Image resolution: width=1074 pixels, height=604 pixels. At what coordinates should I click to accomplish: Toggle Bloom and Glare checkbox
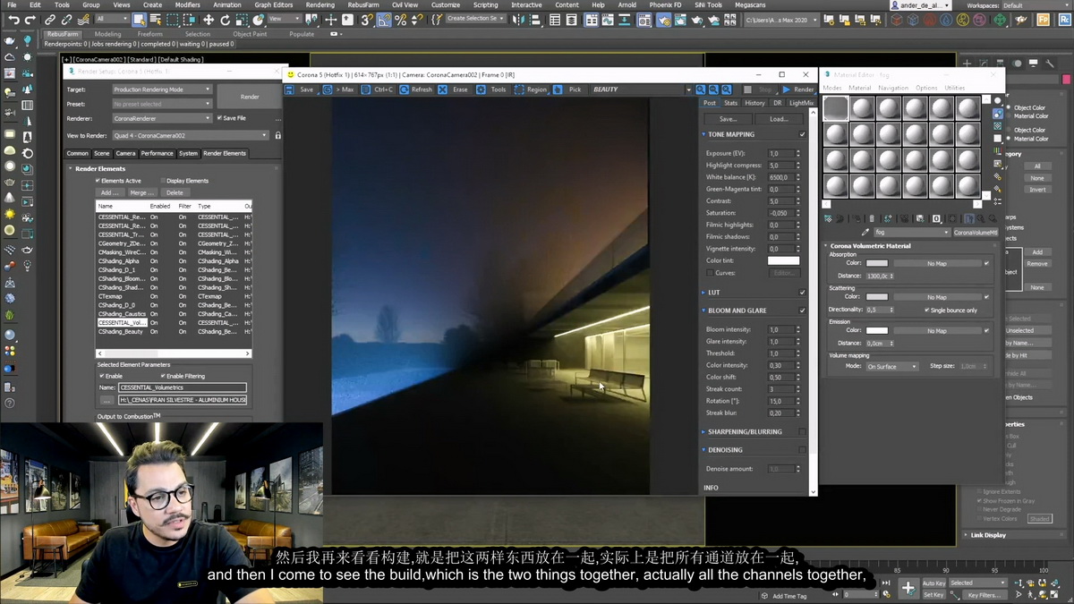[802, 311]
